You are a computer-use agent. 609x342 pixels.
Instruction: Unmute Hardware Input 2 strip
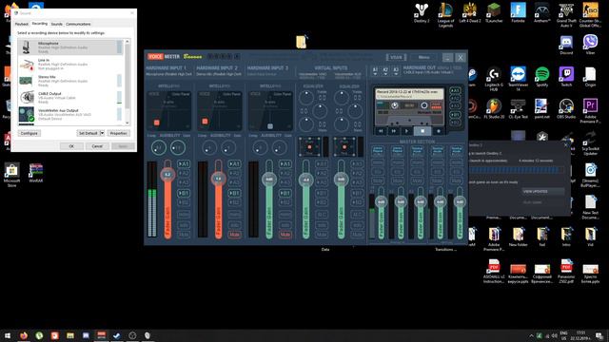pos(234,235)
